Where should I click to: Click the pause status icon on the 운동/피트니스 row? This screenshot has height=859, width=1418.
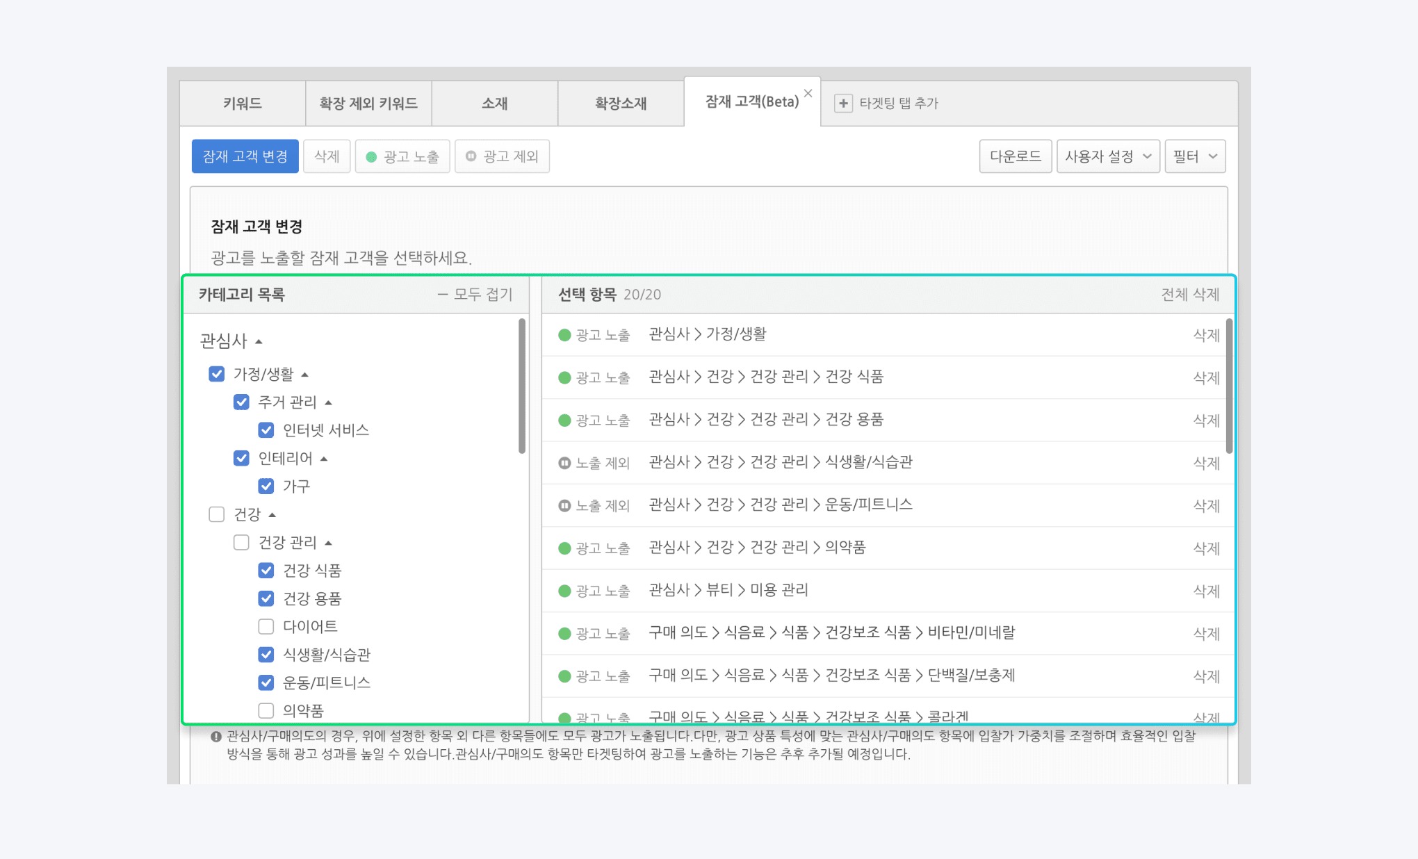pyautogui.click(x=564, y=505)
